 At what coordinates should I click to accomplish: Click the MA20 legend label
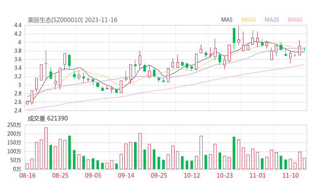tap(272, 20)
